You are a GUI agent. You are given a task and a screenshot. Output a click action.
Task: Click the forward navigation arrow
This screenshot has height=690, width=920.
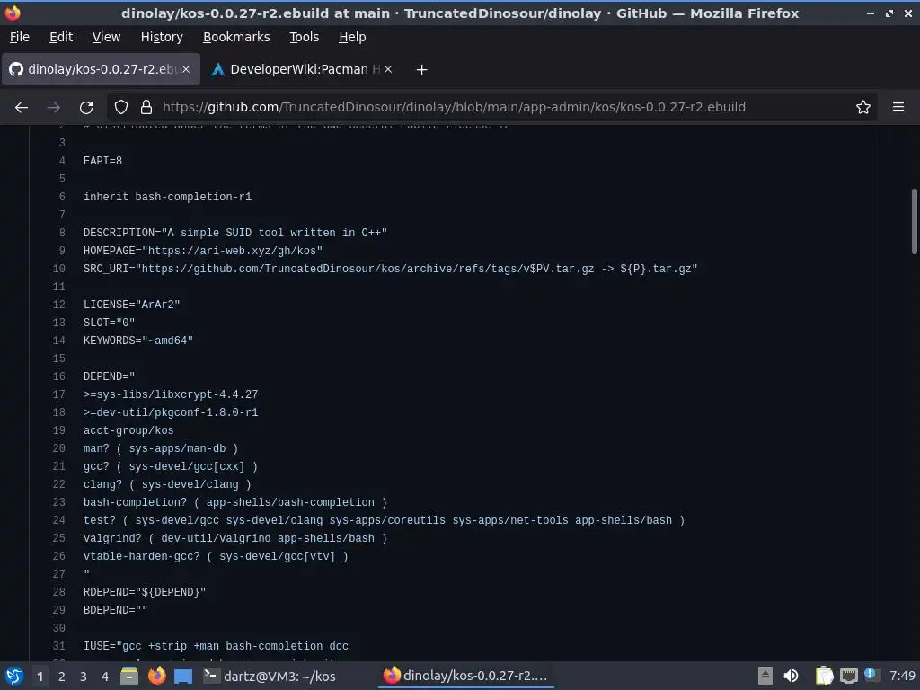pyautogui.click(x=54, y=108)
